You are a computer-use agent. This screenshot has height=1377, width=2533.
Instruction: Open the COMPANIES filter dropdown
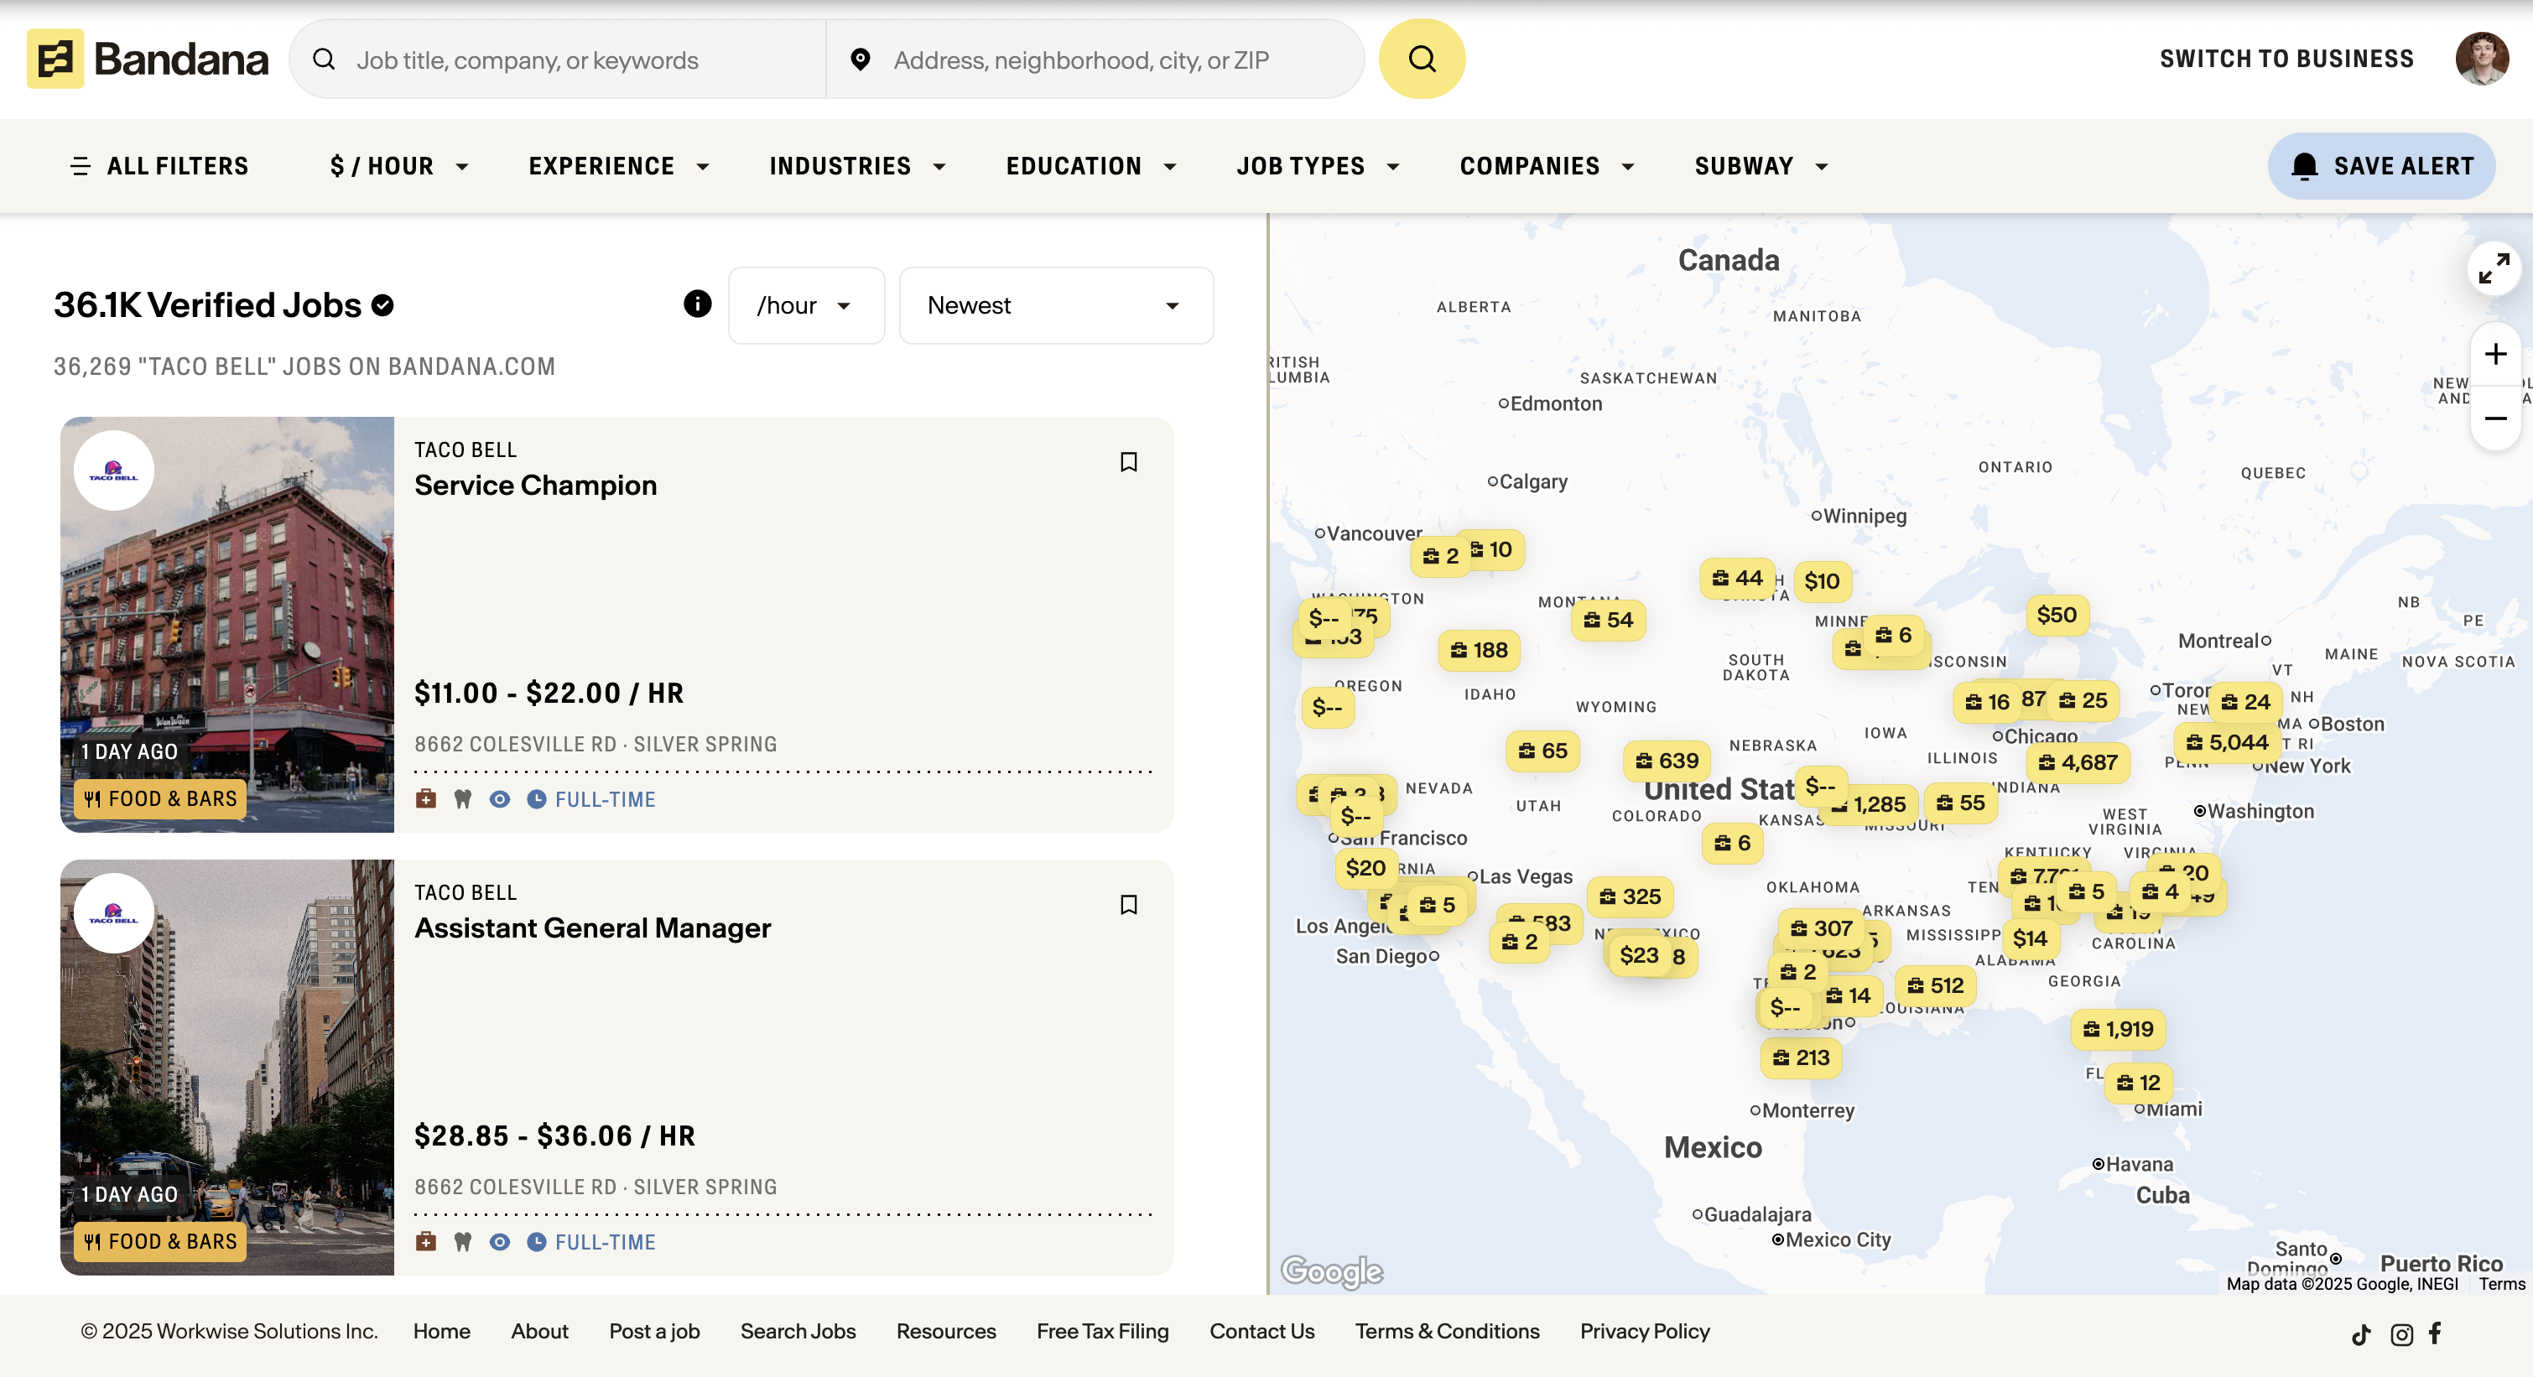click(1547, 166)
